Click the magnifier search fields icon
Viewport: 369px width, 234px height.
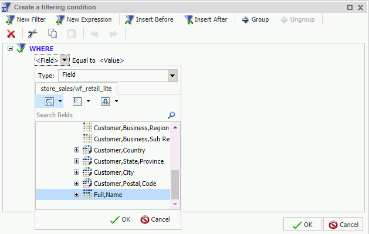pyautogui.click(x=171, y=115)
